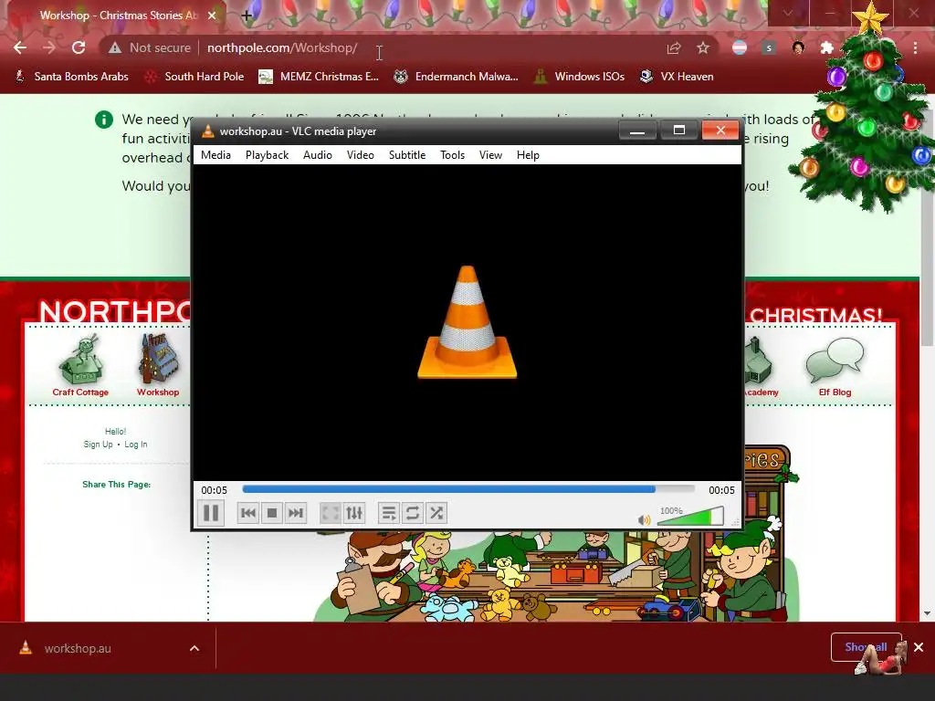Click the Not secure warning indicator

click(150, 47)
